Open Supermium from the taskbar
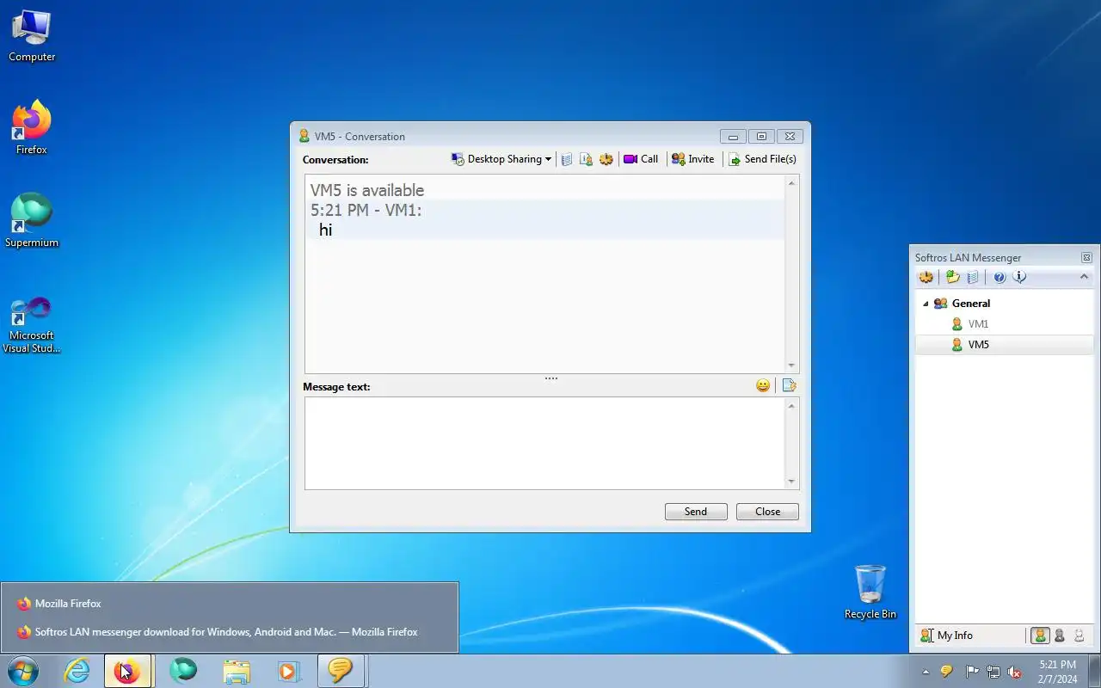The image size is (1101, 688). click(x=182, y=671)
